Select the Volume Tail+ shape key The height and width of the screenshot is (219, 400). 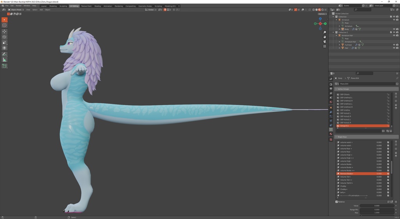[x=363, y=177]
